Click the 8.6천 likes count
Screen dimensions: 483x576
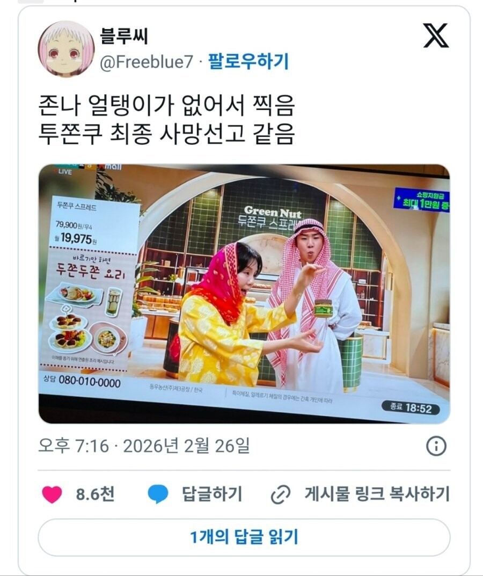(x=95, y=494)
